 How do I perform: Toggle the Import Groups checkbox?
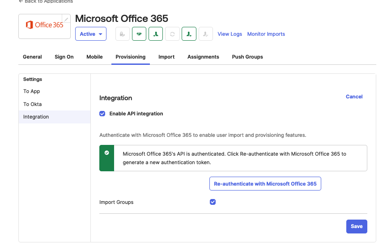click(x=213, y=202)
